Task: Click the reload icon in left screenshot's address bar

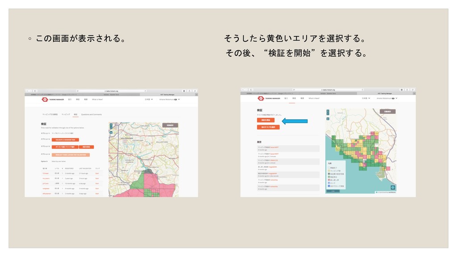Action: [x=145, y=91]
